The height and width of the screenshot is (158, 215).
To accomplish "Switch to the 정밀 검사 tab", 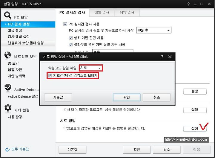I will 102,13.
